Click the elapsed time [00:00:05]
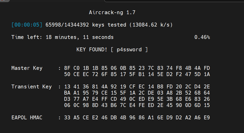 (x=27, y=25)
